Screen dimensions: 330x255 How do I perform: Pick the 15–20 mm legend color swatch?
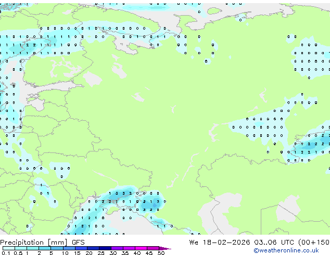(81, 248)
